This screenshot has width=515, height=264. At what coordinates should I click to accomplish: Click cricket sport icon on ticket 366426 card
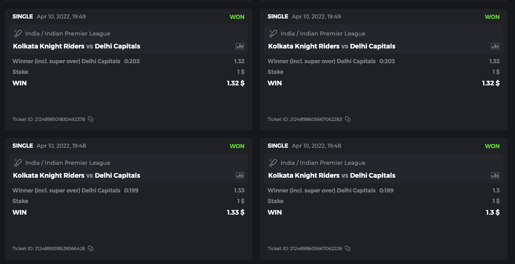(18, 162)
